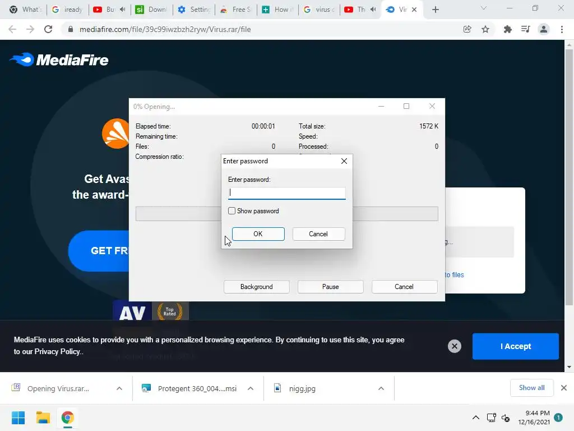Expand options for Protegent 360 msi download
This screenshot has height=431, width=574.
pos(251,388)
